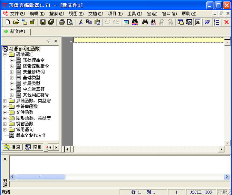The width and height of the screenshot is (232, 195).
Task: Click the find-in-files binoculars icon
Action: 135,22
